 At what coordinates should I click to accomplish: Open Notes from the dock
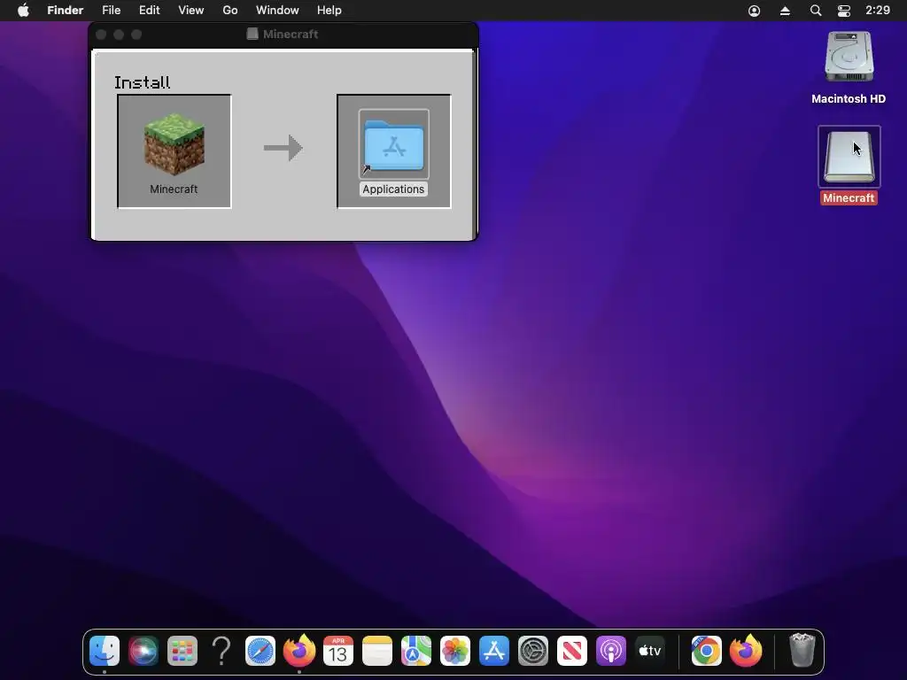[x=377, y=651]
